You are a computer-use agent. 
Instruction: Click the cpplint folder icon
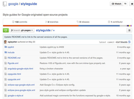point(6,47)
